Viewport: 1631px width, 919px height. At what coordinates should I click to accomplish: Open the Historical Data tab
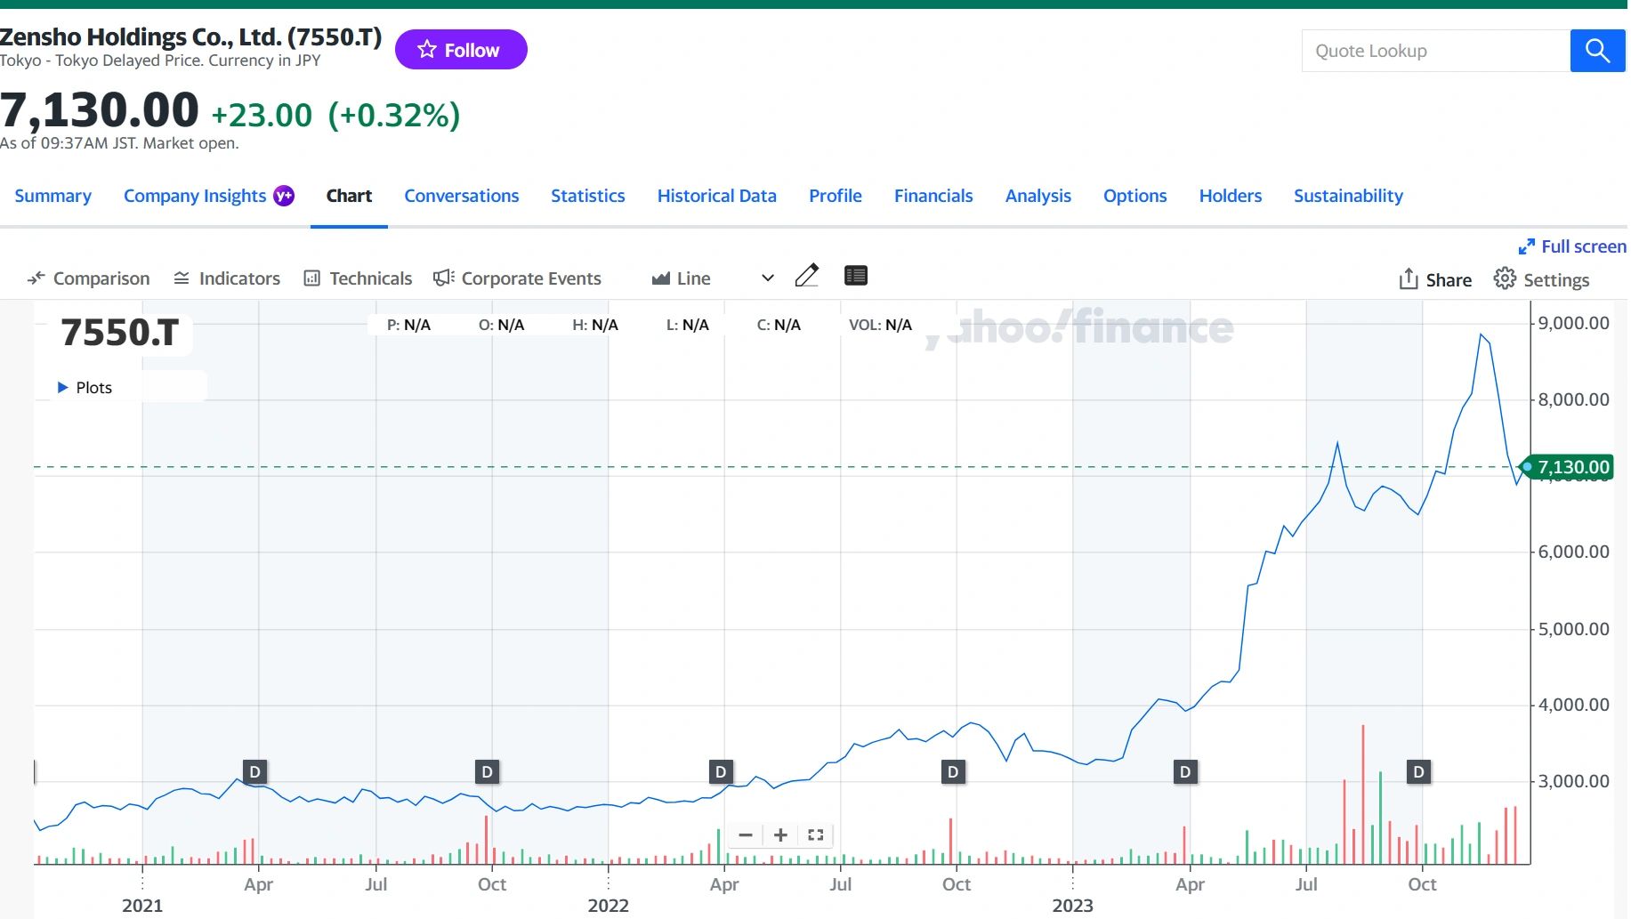[x=716, y=196]
